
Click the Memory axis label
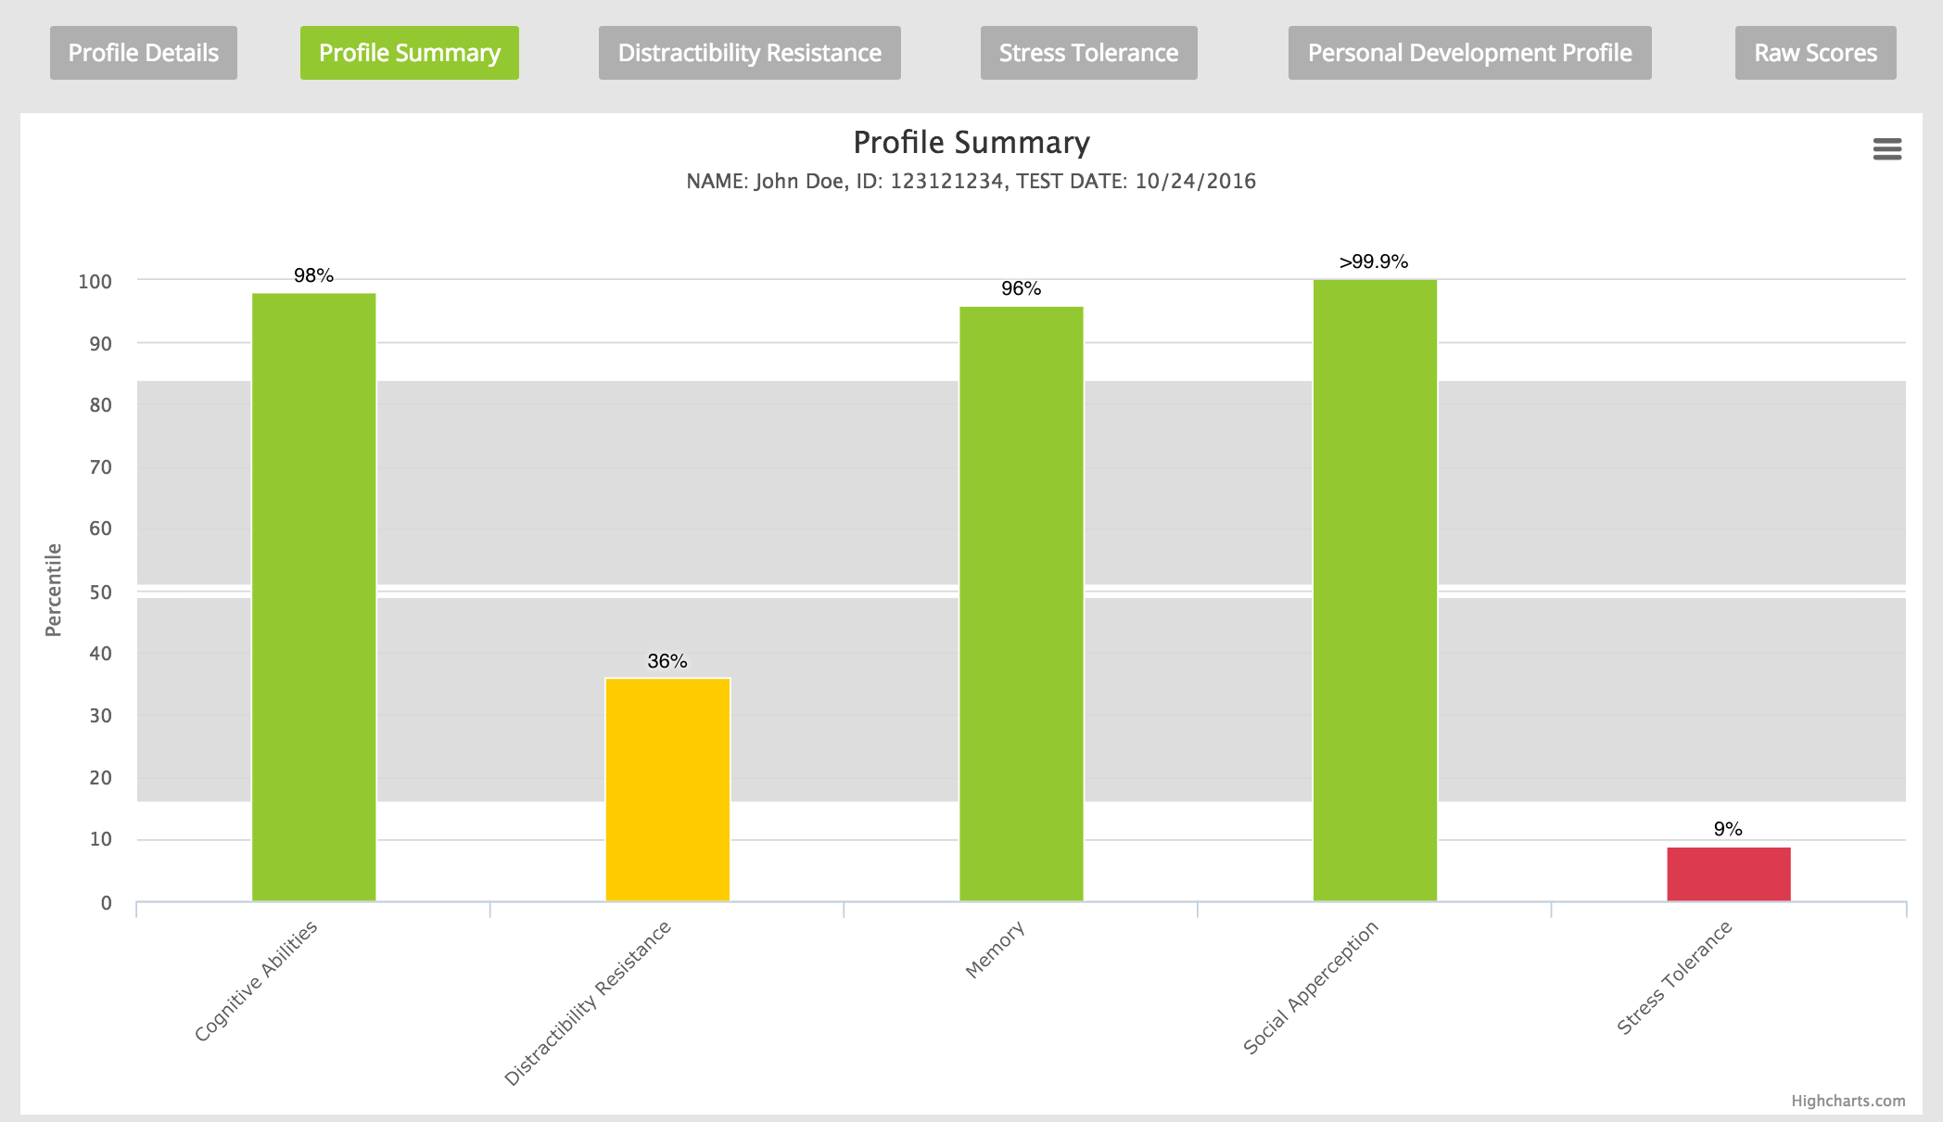tap(996, 950)
